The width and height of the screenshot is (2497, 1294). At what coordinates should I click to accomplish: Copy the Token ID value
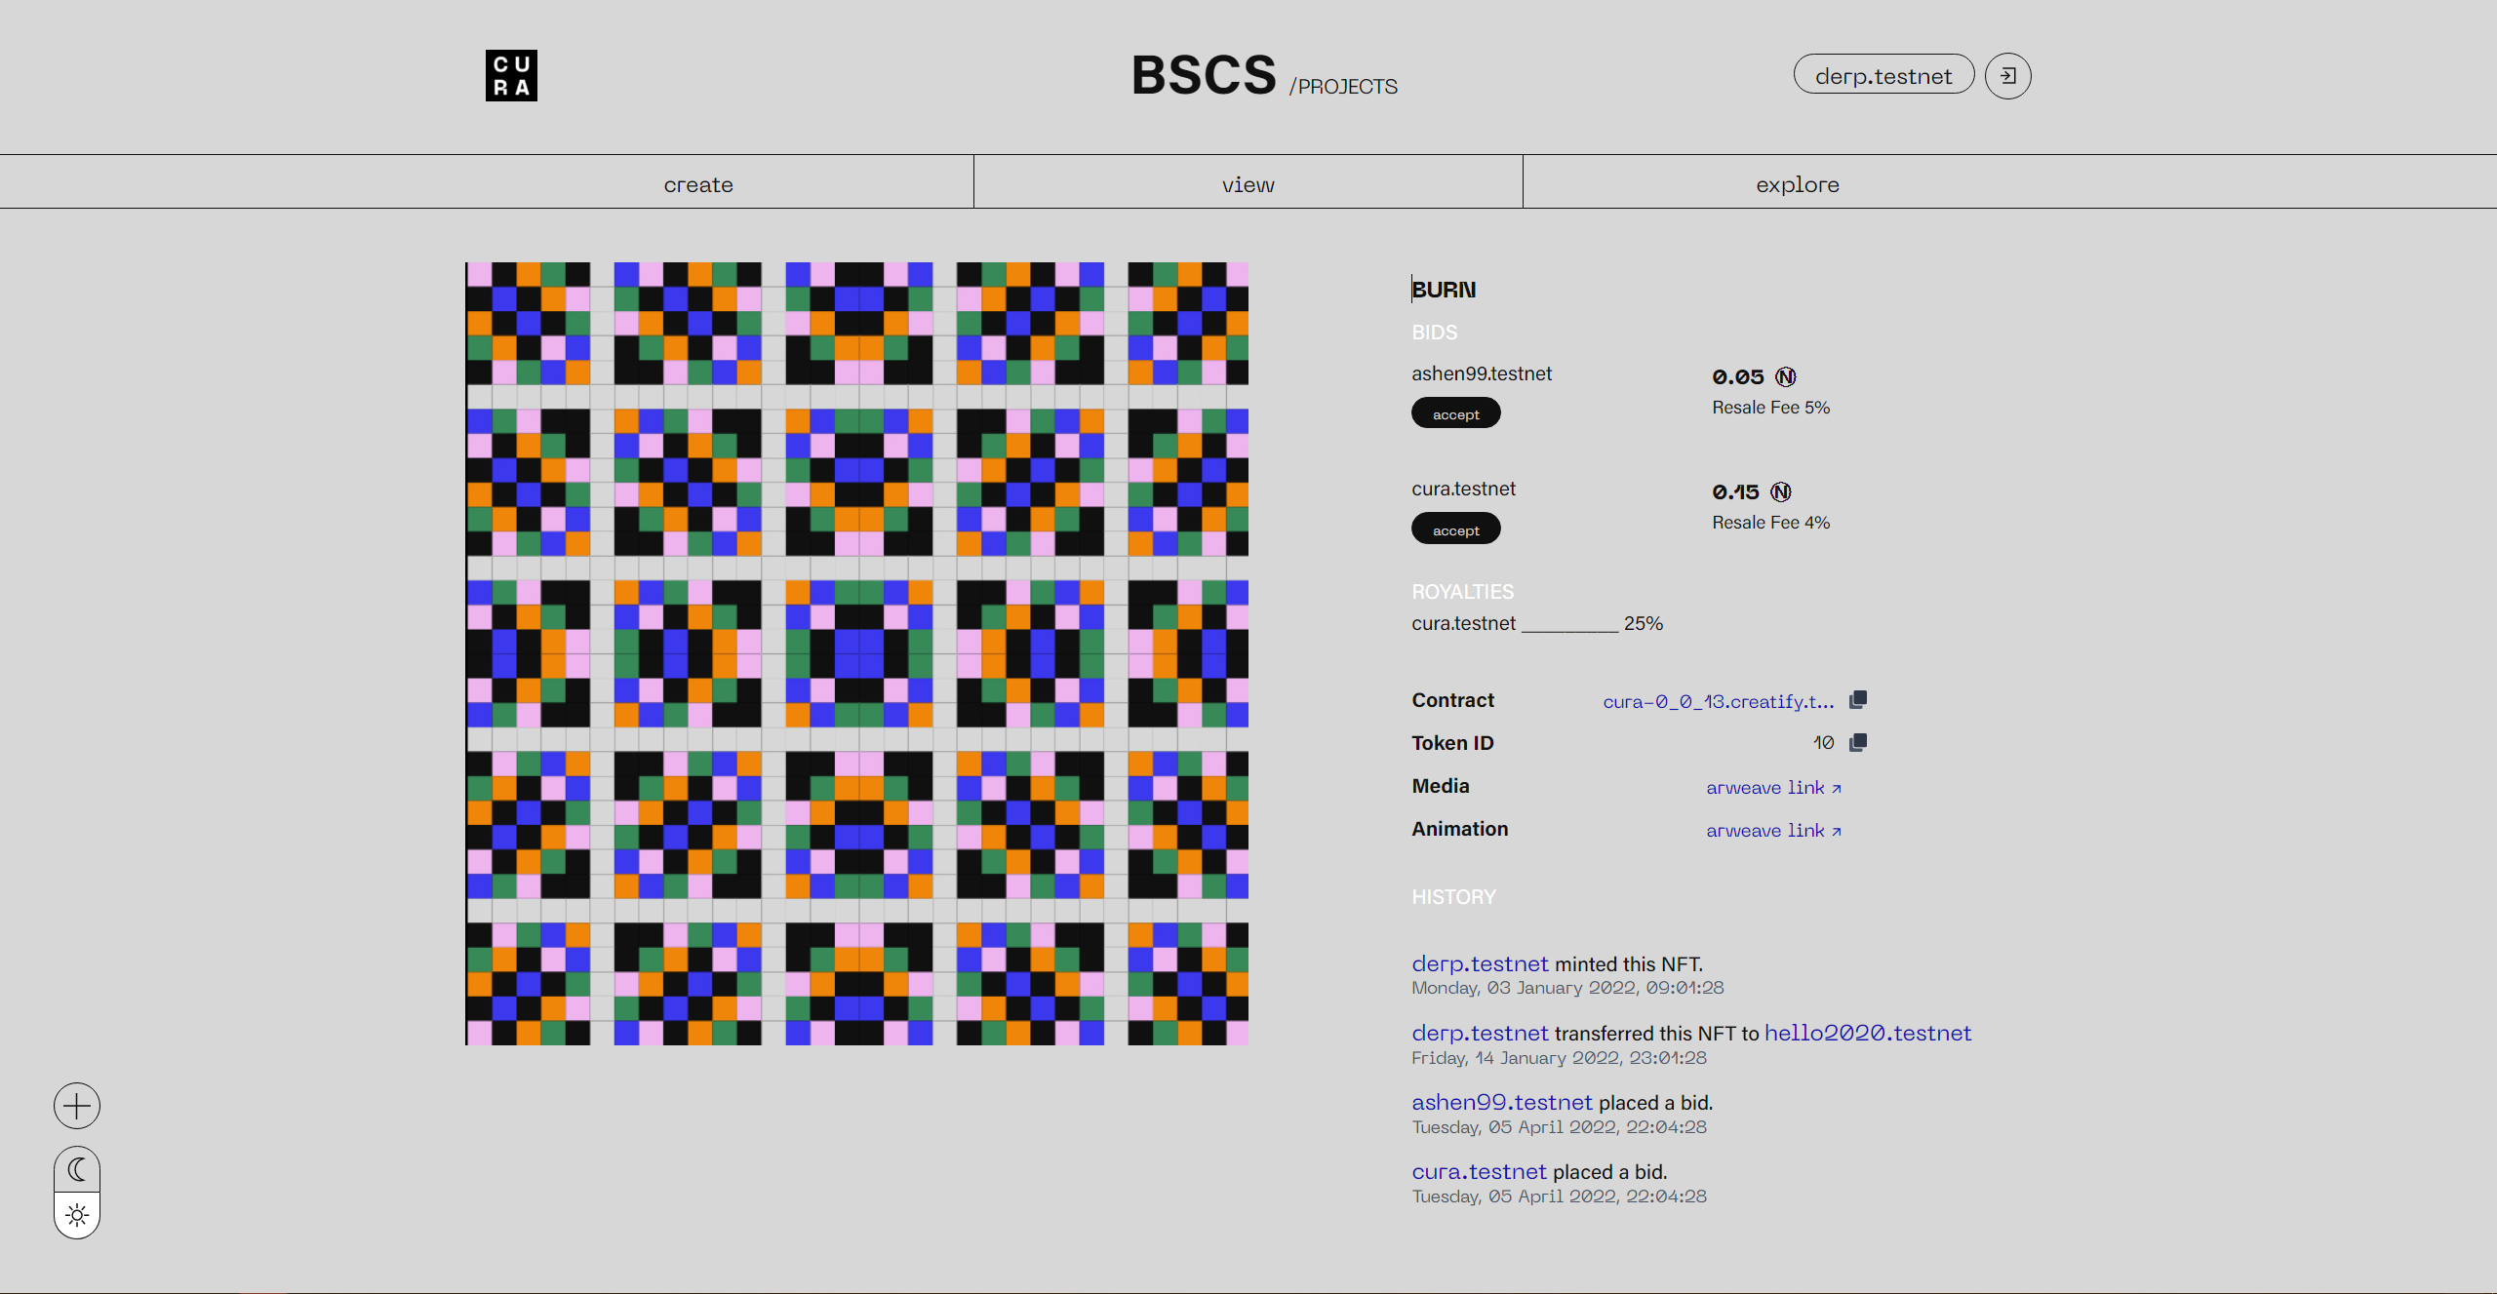point(1858,743)
